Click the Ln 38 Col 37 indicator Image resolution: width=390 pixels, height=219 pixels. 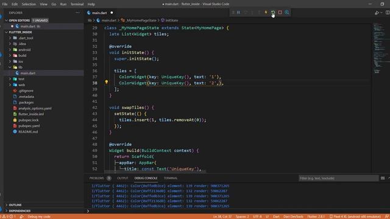[x=222, y=217]
